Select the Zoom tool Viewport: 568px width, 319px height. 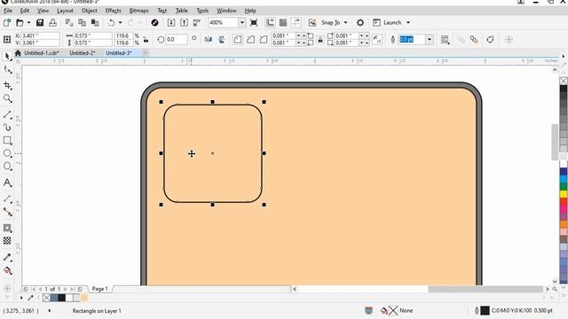point(7,98)
